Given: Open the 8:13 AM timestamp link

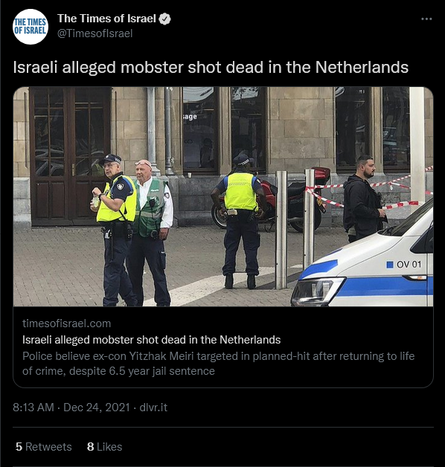Looking at the screenshot, I should 33,407.
